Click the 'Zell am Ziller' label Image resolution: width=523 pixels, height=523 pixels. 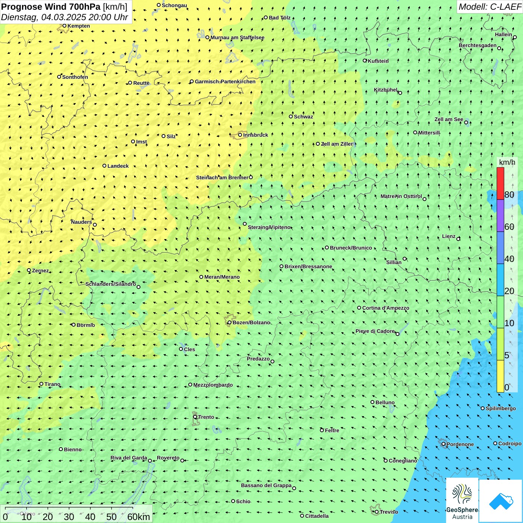[x=337, y=144]
